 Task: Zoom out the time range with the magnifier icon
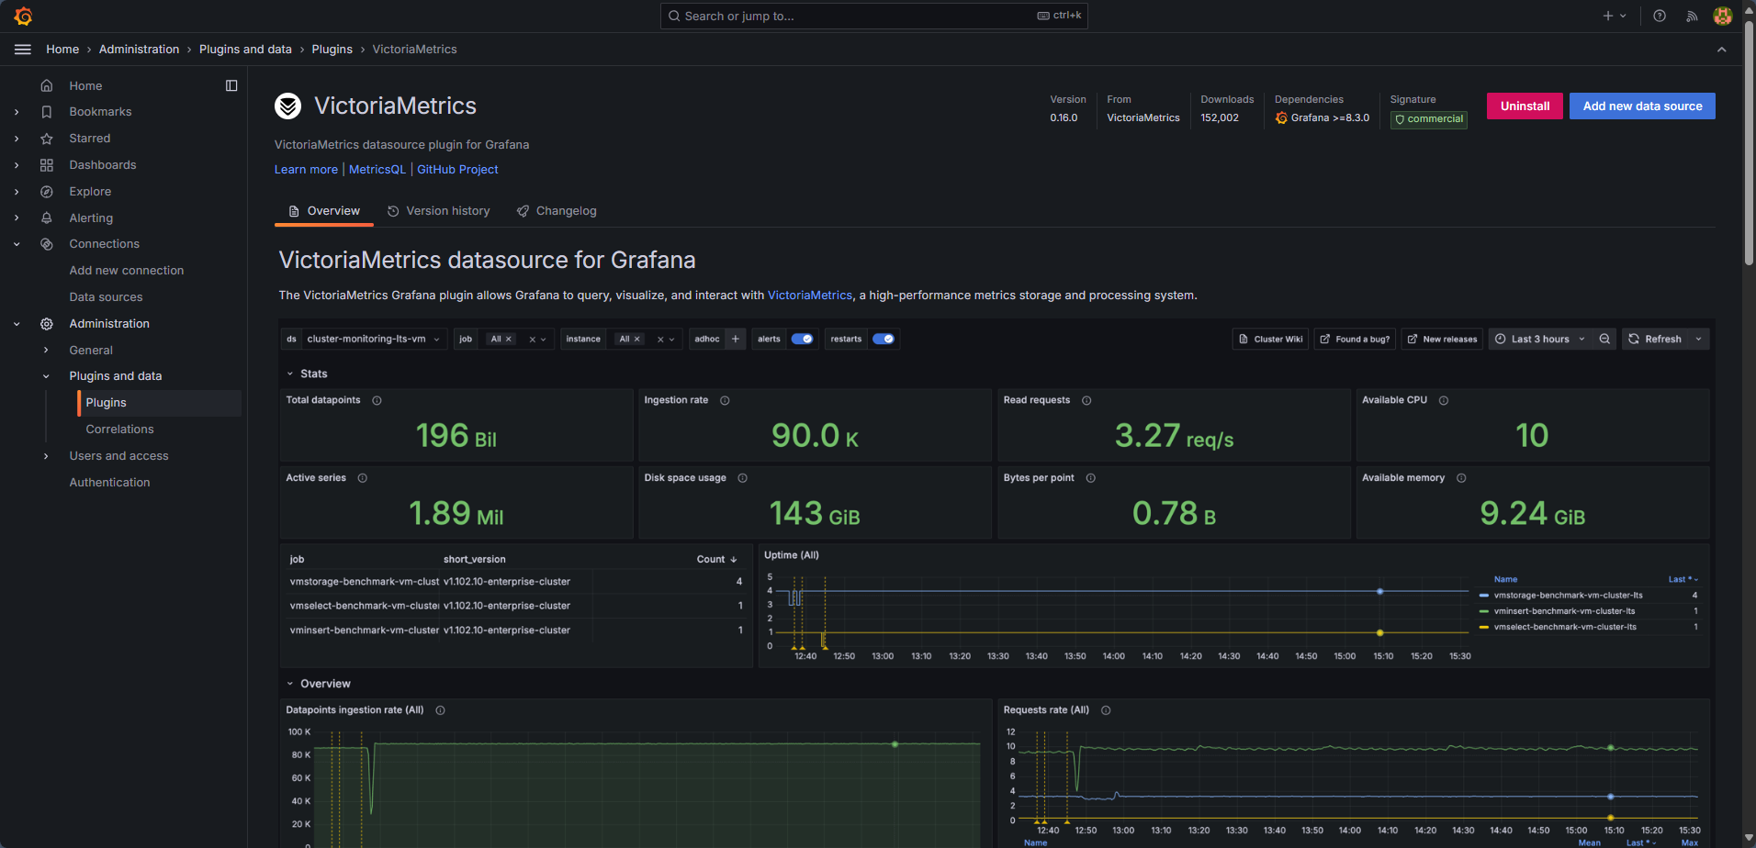(x=1604, y=339)
